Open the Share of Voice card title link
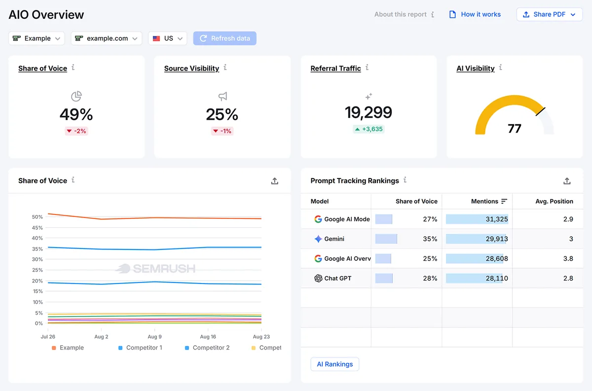 42,69
